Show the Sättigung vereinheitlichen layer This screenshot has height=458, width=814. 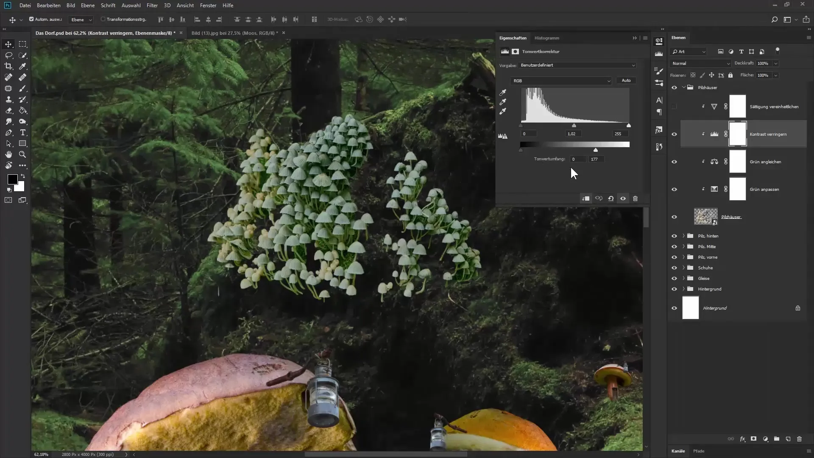point(674,106)
